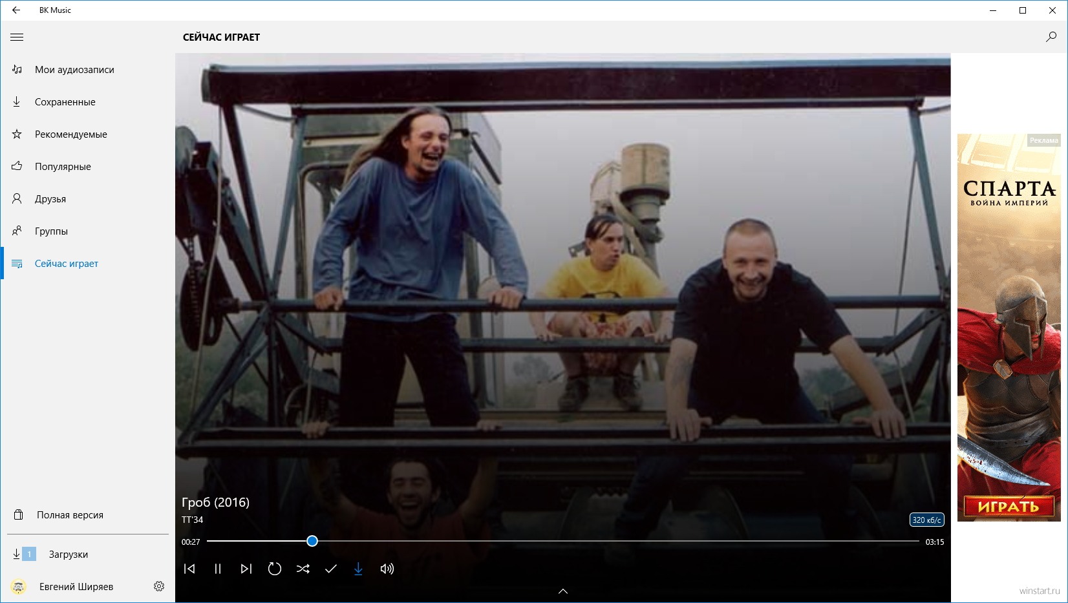Open the Спарта advertisement banner
This screenshot has height=603, width=1068.
click(x=1009, y=327)
